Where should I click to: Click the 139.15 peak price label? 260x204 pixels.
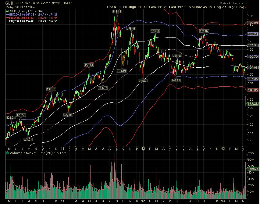[51, 89]
